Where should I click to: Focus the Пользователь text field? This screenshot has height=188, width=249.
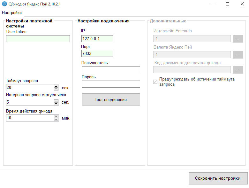click(111, 70)
